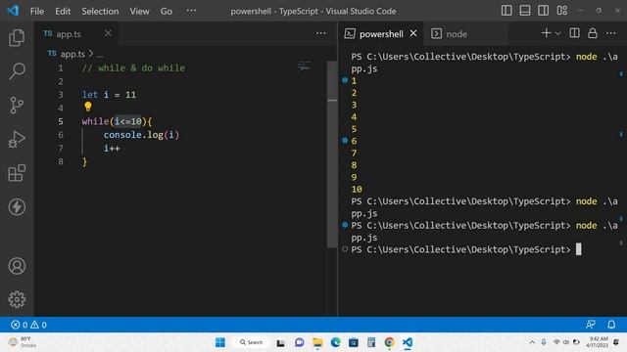Image resolution: width=627 pixels, height=352 pixels.
Task: Open Microsoft Edge from taskbar
Action: click(335, 342)
